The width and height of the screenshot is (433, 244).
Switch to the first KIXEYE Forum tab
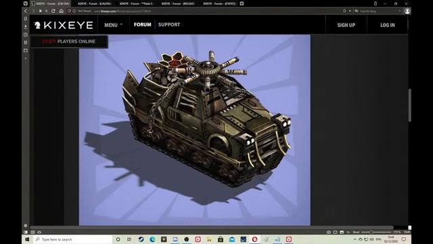pyautogui.click(x=50, y=3)
